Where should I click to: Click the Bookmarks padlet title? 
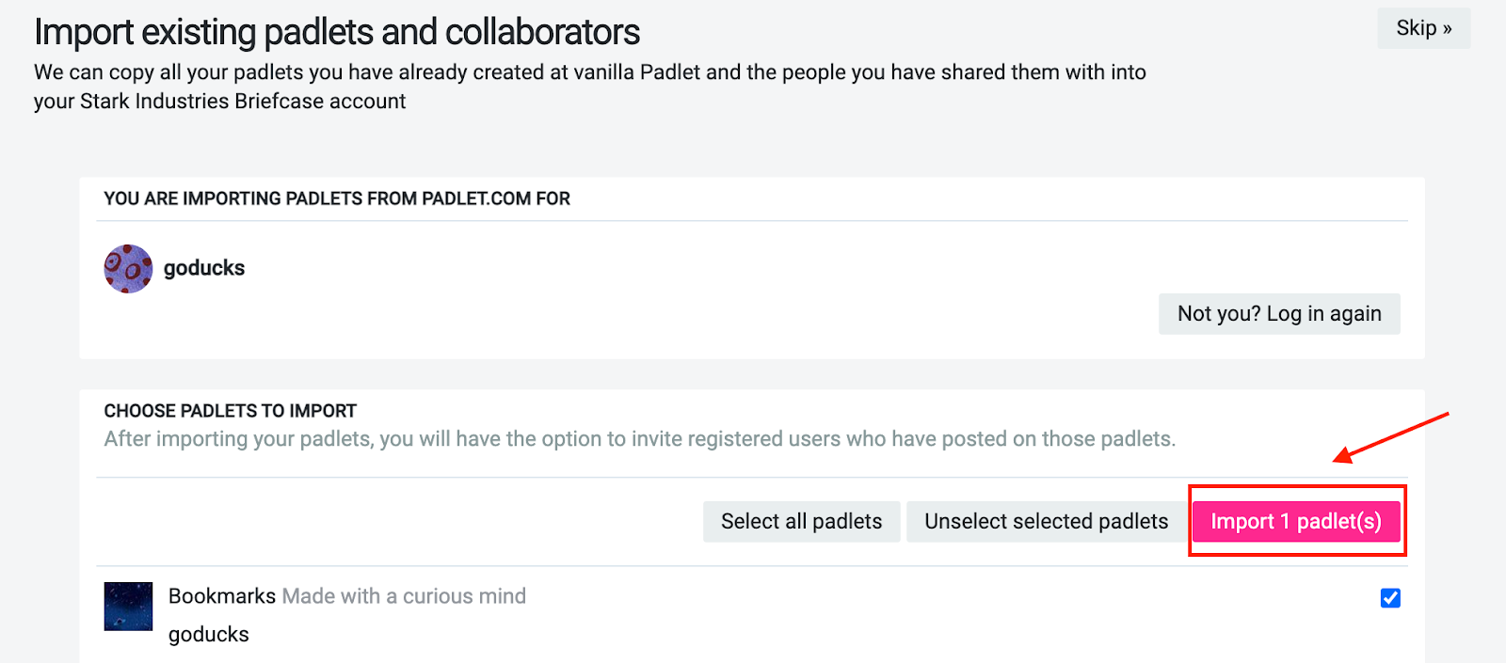[x=222, y=596]
